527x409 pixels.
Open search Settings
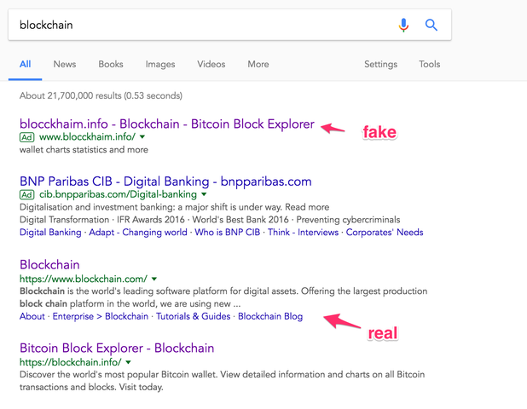(380, 64)
